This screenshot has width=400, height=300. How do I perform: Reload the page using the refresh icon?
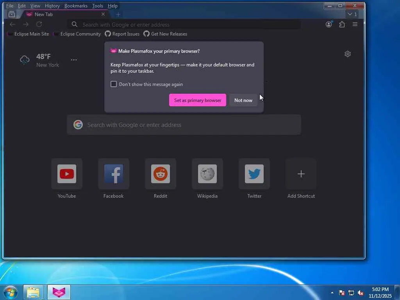pos(39,25)
